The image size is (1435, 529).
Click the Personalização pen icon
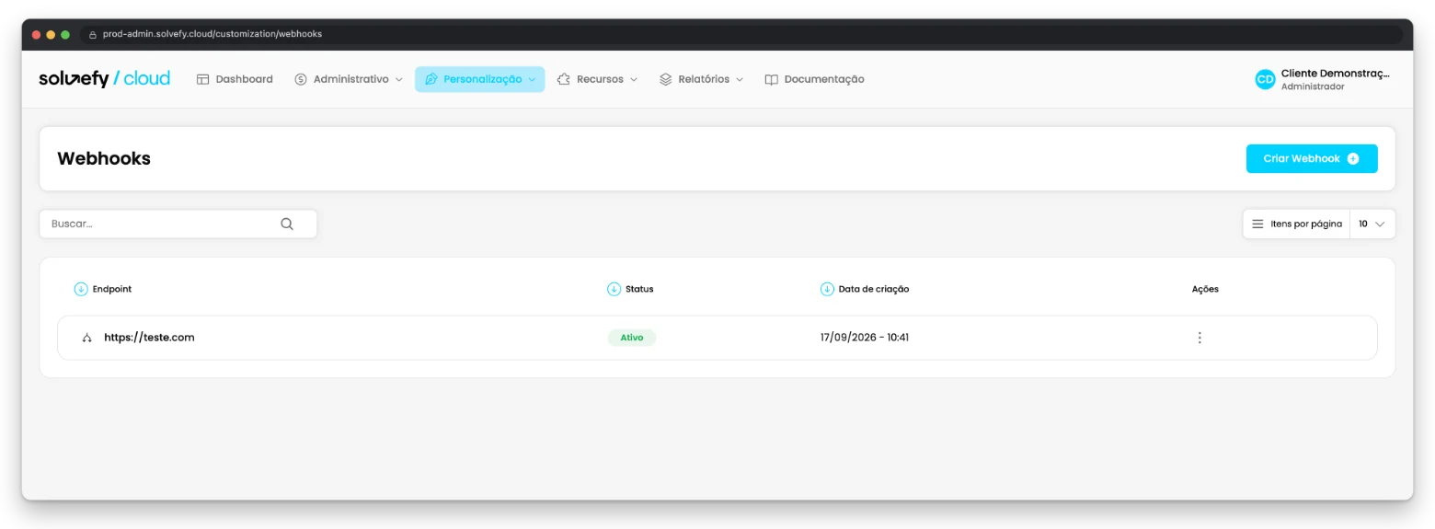pos(431,79)
